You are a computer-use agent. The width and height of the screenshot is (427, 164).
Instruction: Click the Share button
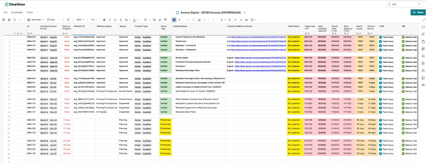tap(418, 12)
